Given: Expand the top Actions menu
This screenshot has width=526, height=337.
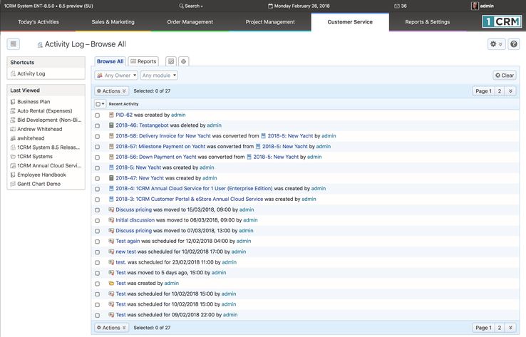Looking at the screenshot, I should (x=111, y=91).
